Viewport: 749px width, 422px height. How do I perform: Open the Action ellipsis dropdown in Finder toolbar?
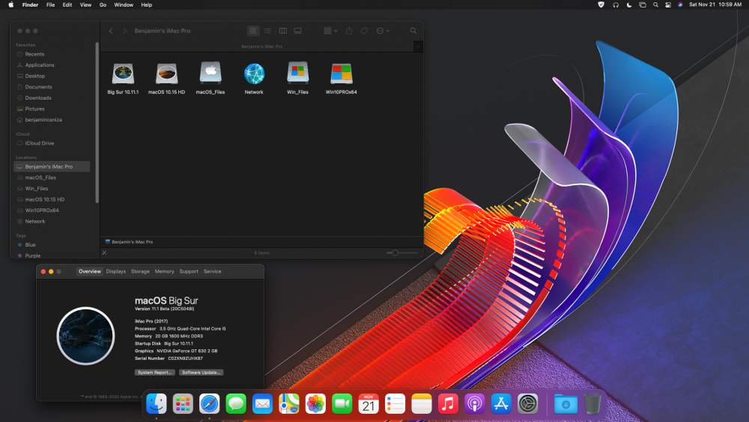pos(383,31)
